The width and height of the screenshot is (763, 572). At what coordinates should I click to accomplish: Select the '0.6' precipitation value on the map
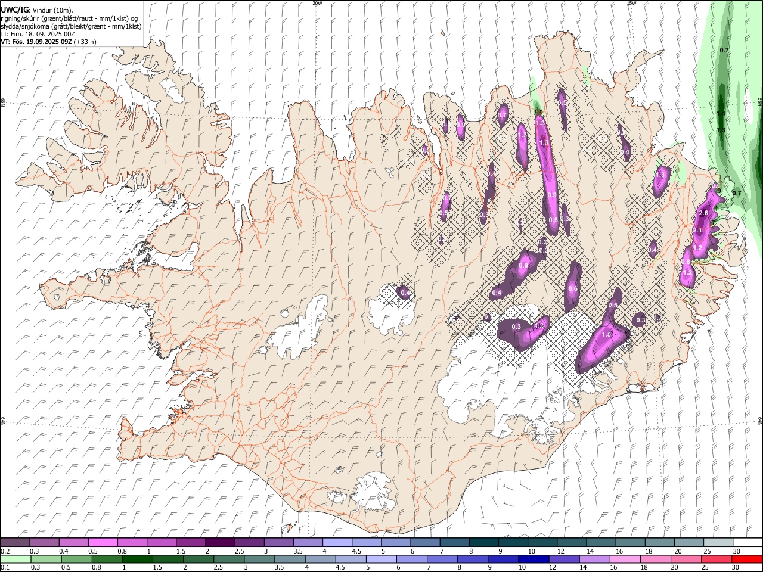tap(573, 289)
